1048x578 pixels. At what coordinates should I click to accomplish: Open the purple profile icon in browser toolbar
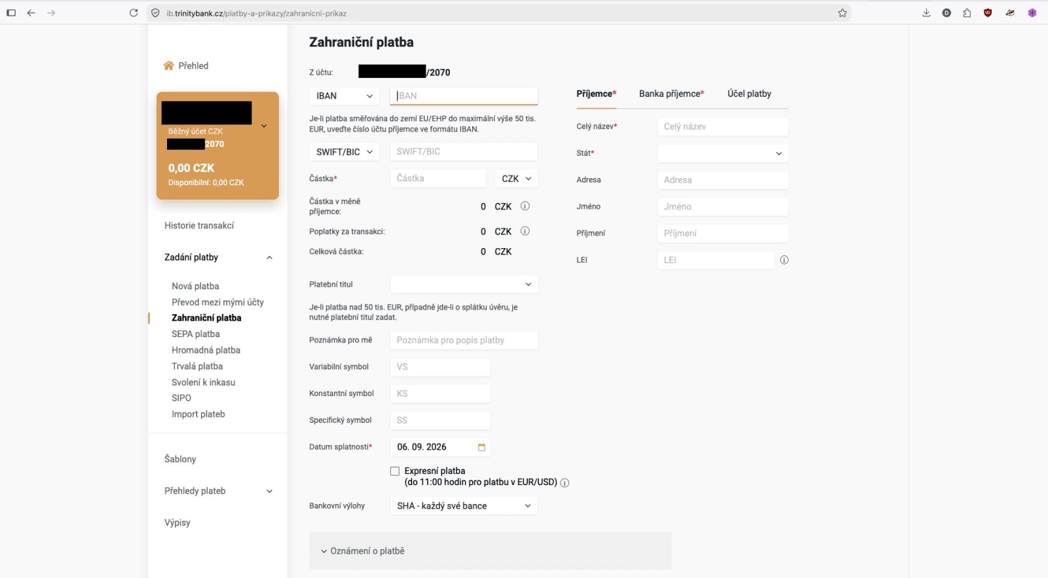click(1032, 13)
